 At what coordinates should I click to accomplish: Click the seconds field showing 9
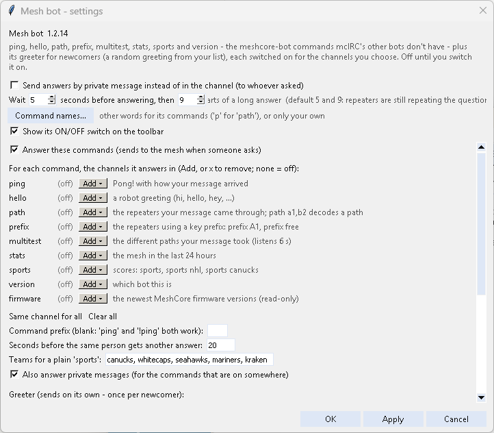pyautogui.click(x=187, y=100)
